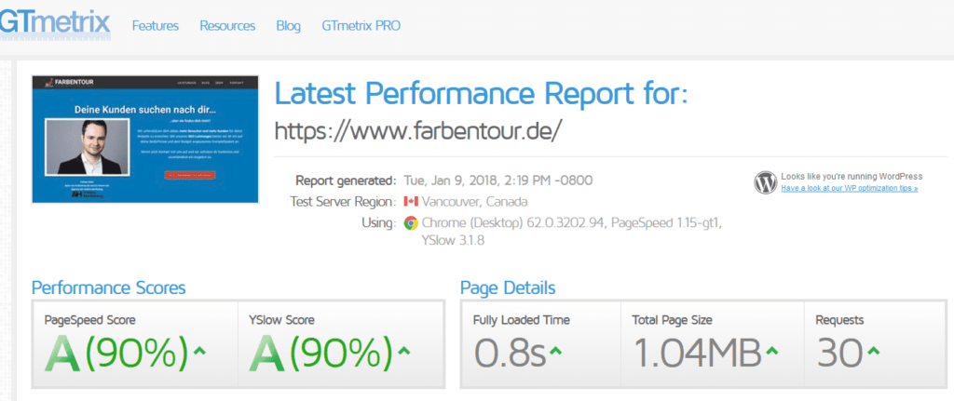Viewport: 954px width, 401px height.
Task: Click the PageSpeed Score A(90%) value
Action: 116,353
